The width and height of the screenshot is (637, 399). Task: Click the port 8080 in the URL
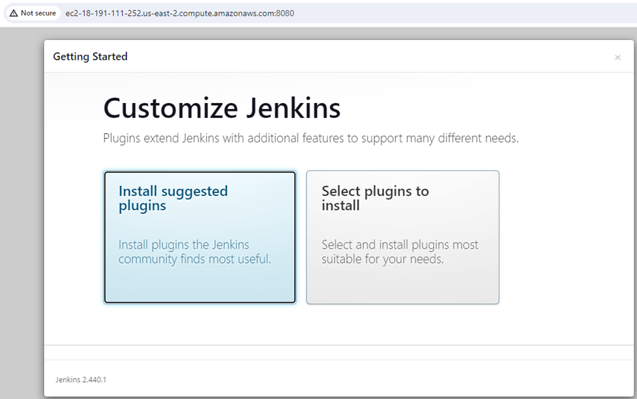(286, 13)
